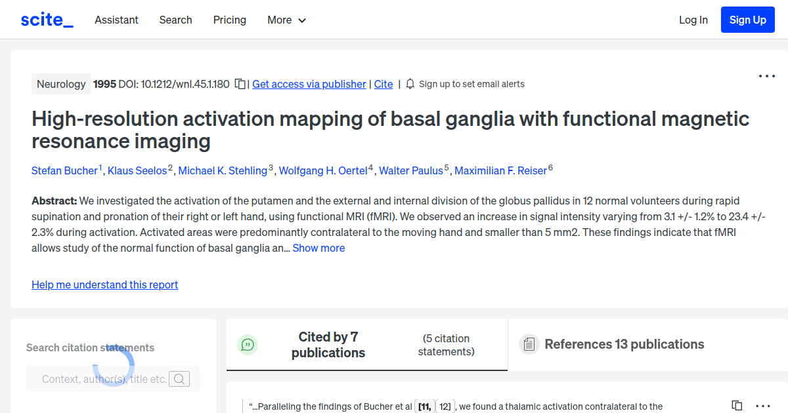Screen dimensions: 788x413
Task: Click the green citation statement speech icon
Action: [x=248, y=344]
